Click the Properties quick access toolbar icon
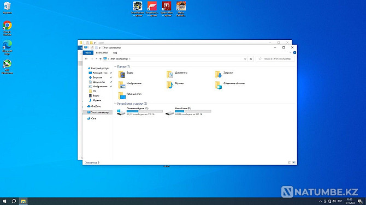The image size is (366, 205). (x=92, y=47)
